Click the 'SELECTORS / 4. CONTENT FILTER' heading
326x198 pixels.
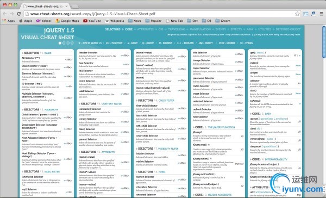[x=100, y=104]
